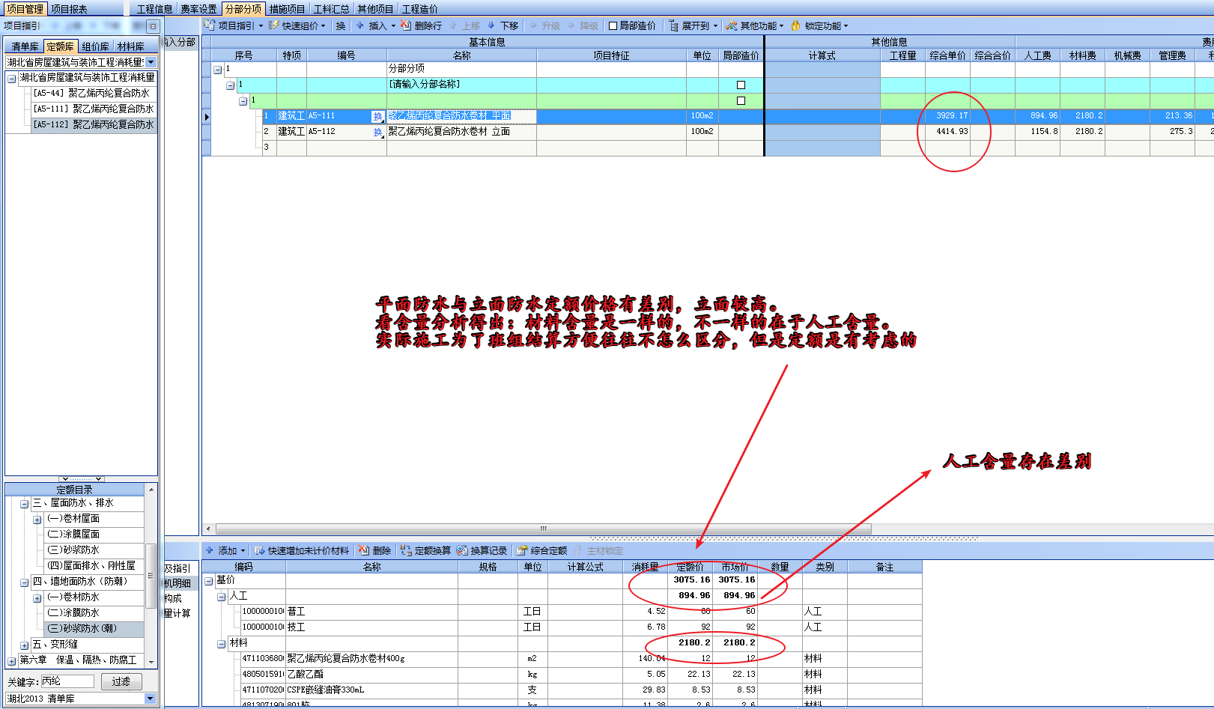Click the main grid's horizontal scrollbar
This screenshot has width=1214, height=709.
click(543, 529)
